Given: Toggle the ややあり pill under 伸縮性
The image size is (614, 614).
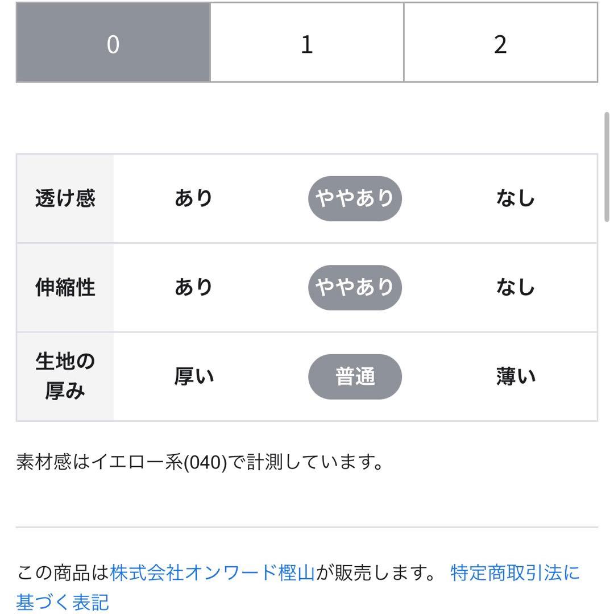Looking at the screenshot, I should tap(354, 287).
